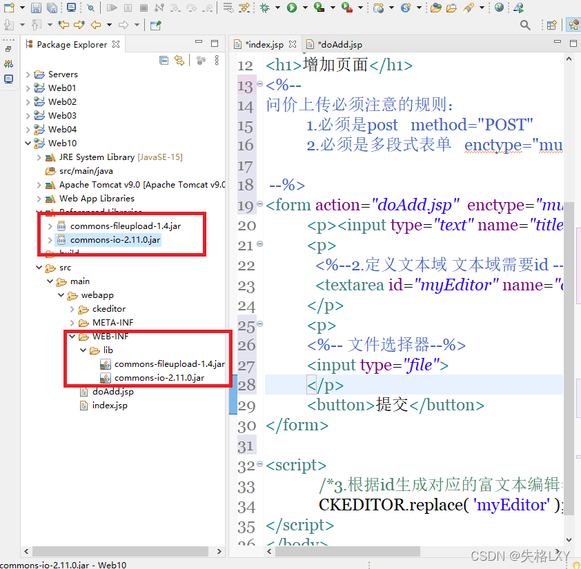Screen dimensions: 581x569
Task: Click the Package Explorer horizontal scrollbar
Action: [121, 551]
